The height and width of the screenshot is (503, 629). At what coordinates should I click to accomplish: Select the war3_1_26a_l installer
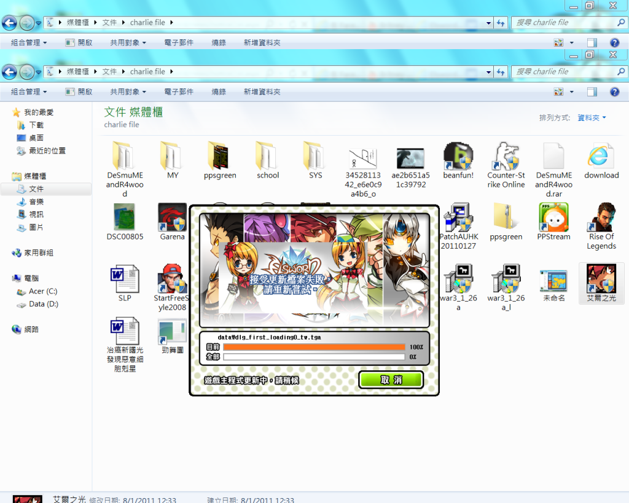pos(506,287)
